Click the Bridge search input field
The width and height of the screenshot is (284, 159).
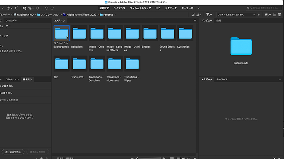click(266, 8)
